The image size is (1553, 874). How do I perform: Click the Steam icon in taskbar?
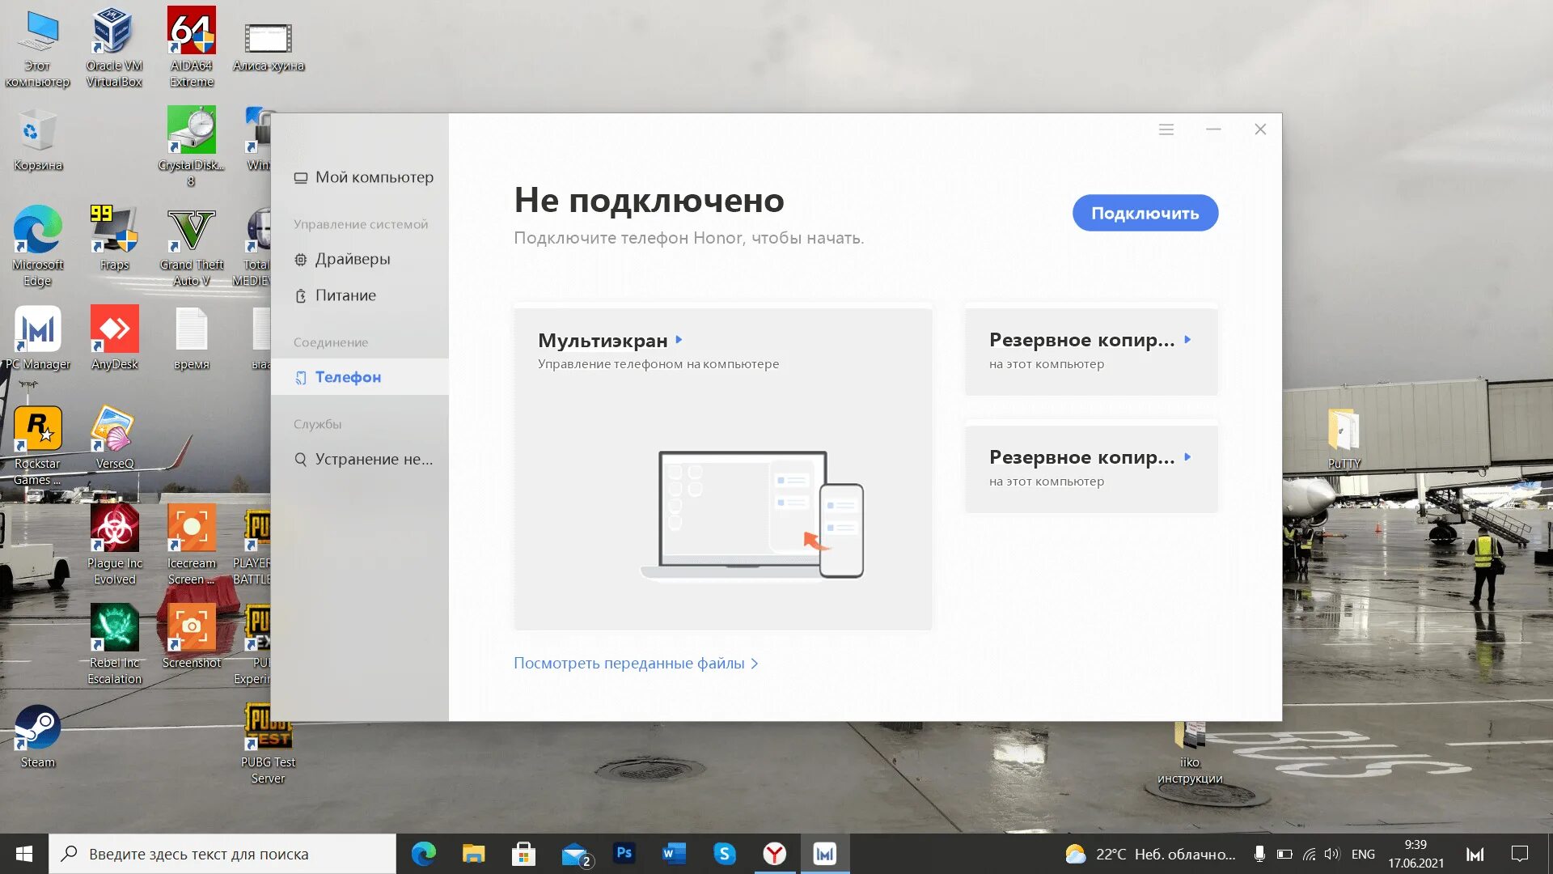point(37,736)
